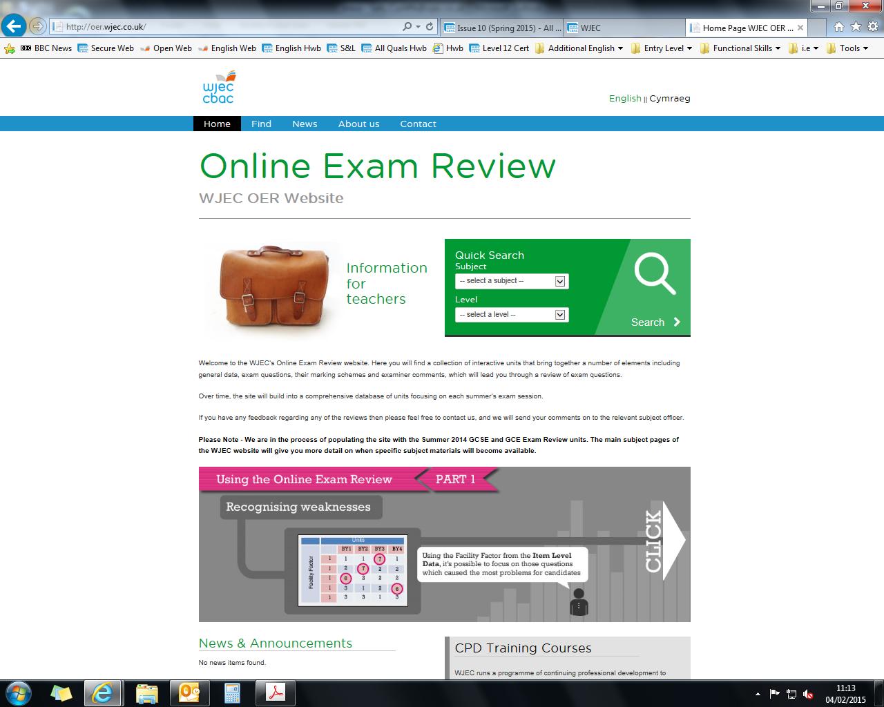884x707 pixels.
Task: Select the English language link
Action: (x=625, y=98)
